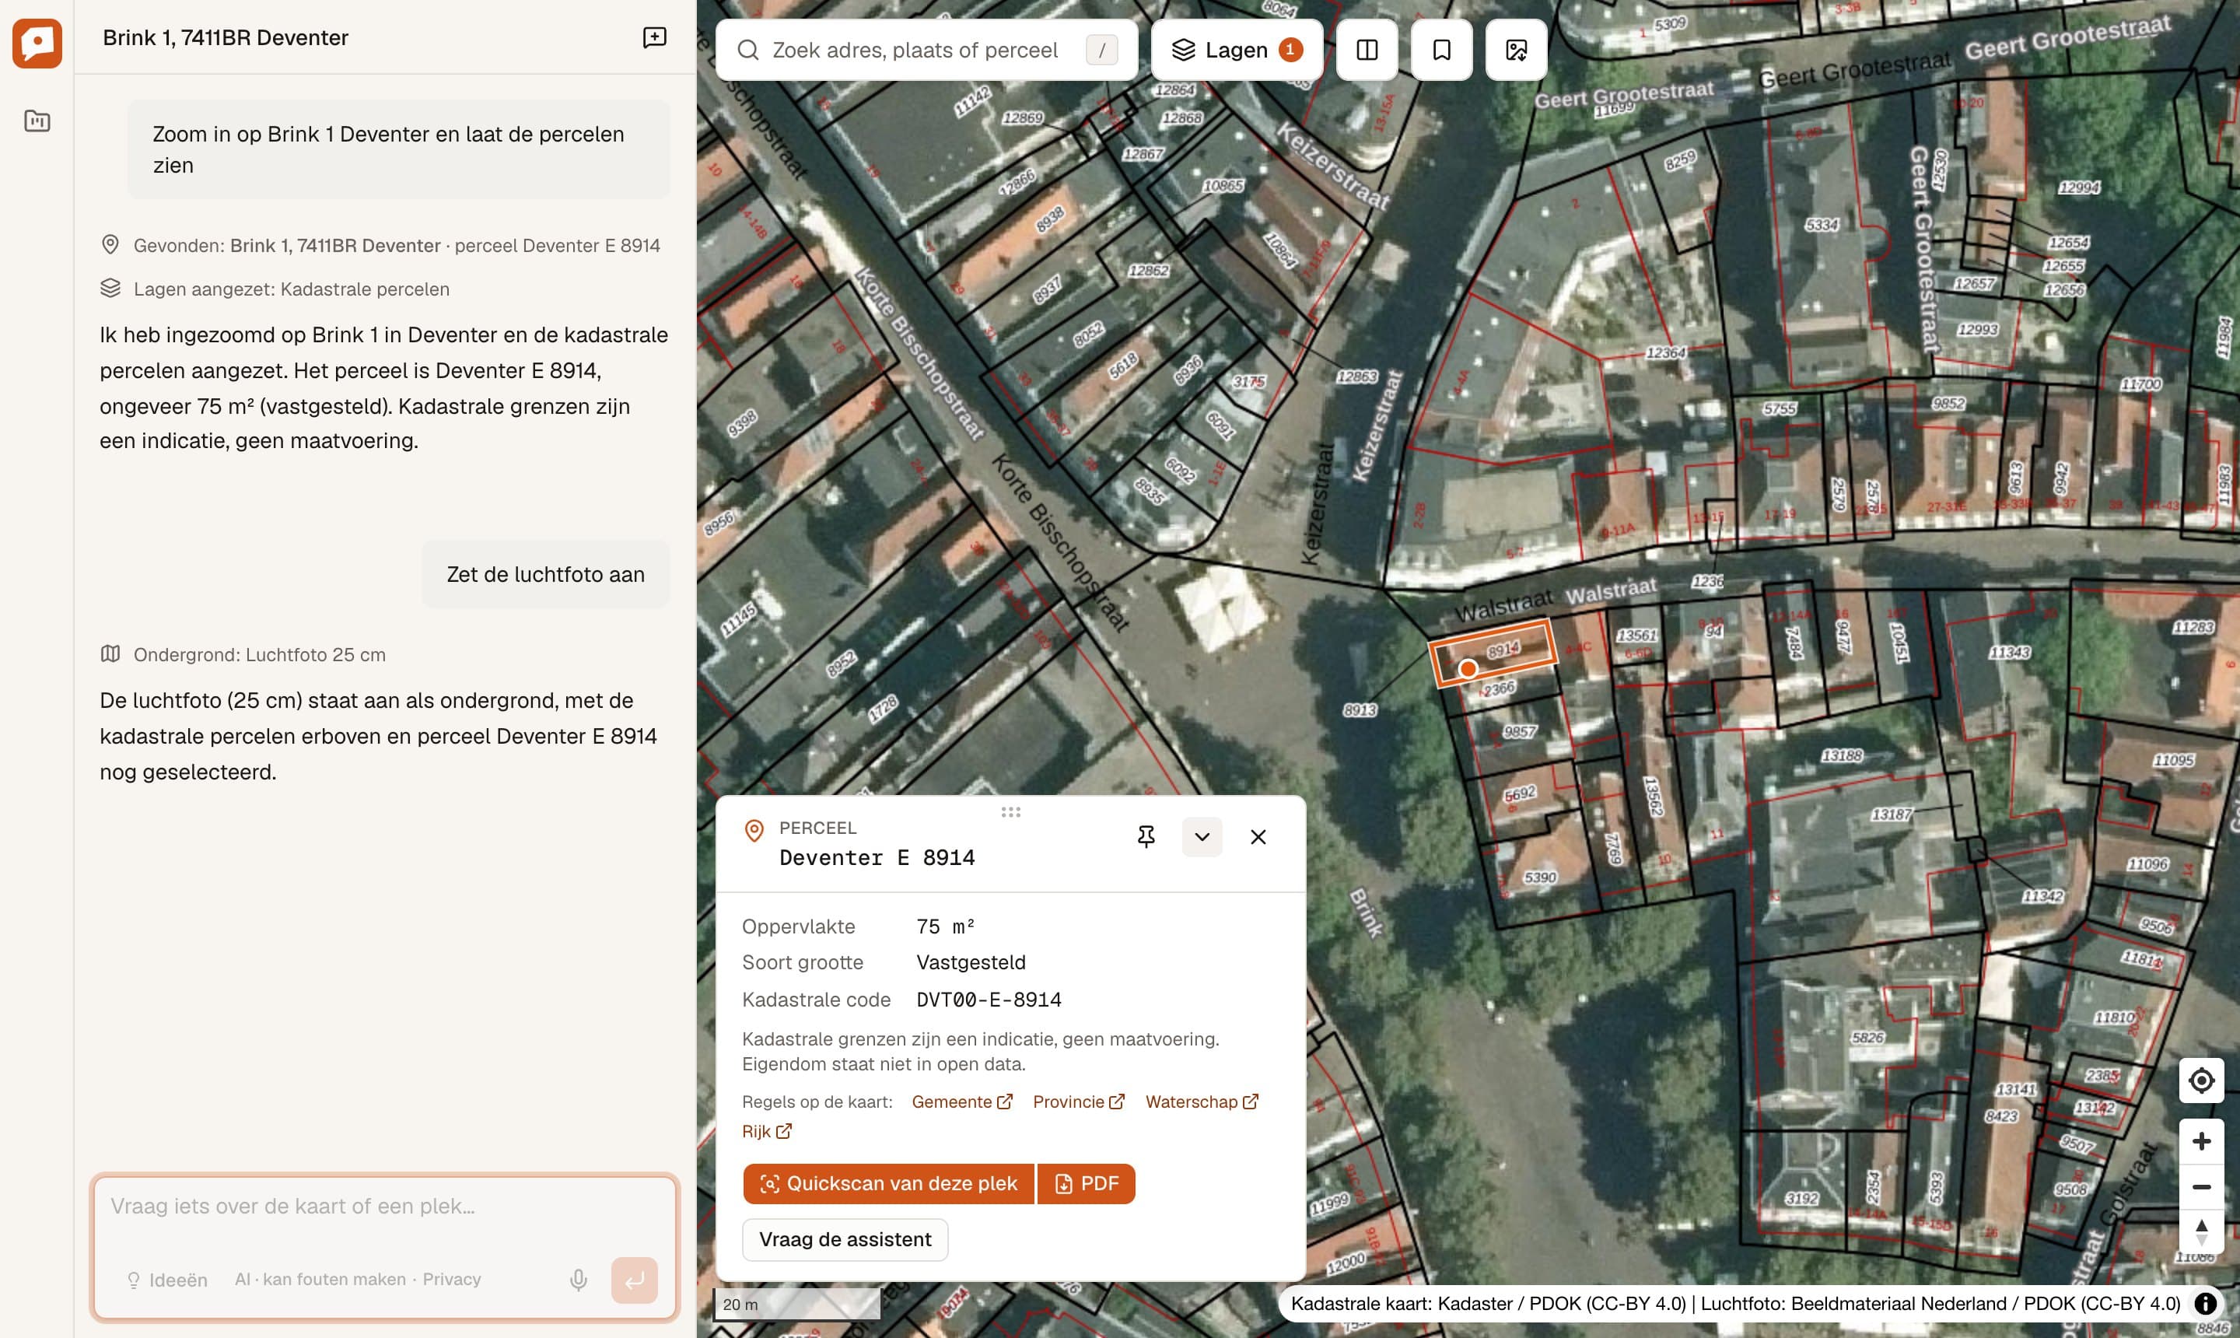2240x1338 pixels.
Task: Open the Rijk rules link
Action: pyautogui.click(x=766, y=1132)
